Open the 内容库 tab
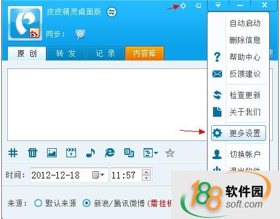Screen dimensions: 280x219 coord(145,53)
